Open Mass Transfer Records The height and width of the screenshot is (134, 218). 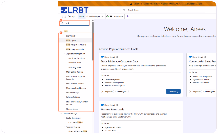(x=75, y=84)
